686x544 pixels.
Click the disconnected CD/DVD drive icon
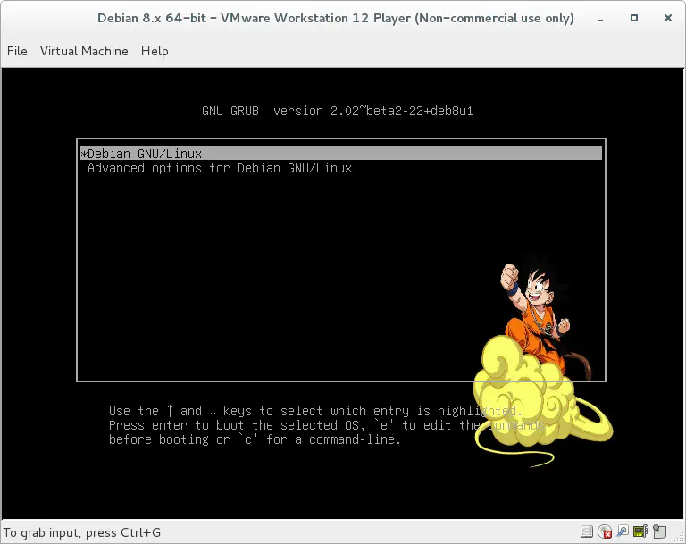pos(605,531)
